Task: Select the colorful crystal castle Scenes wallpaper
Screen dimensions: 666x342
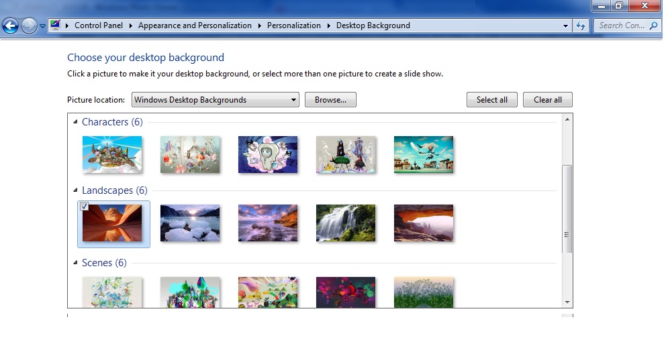Action: click(190, 292)
